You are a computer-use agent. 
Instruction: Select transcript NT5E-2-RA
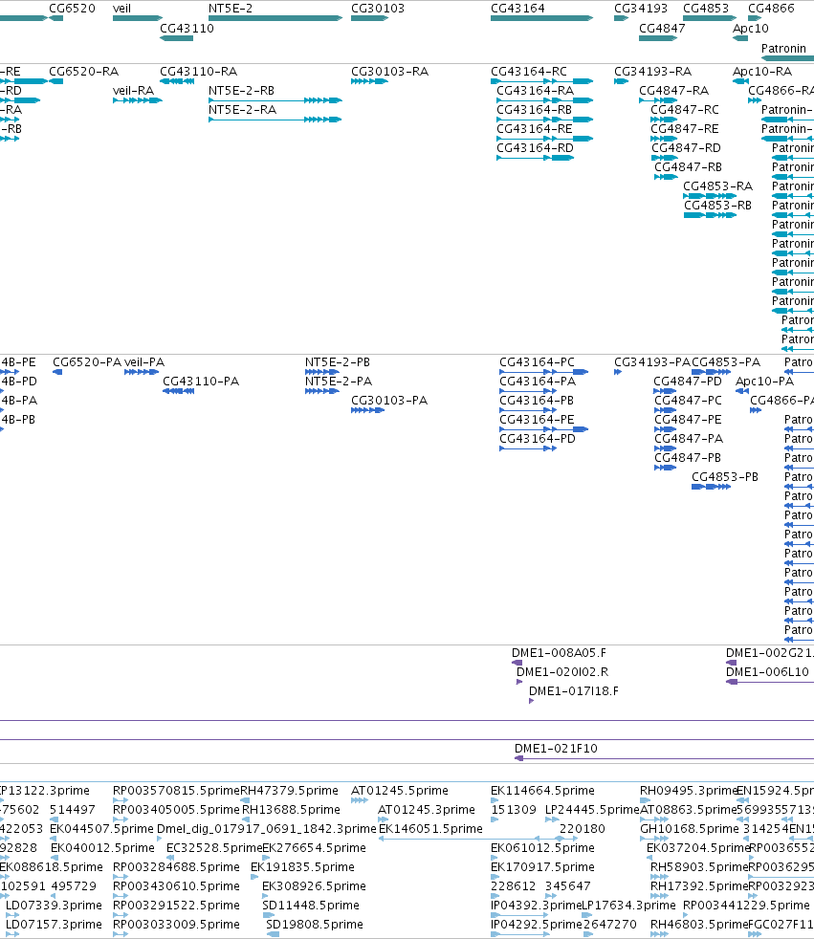[x=243, y=110]
